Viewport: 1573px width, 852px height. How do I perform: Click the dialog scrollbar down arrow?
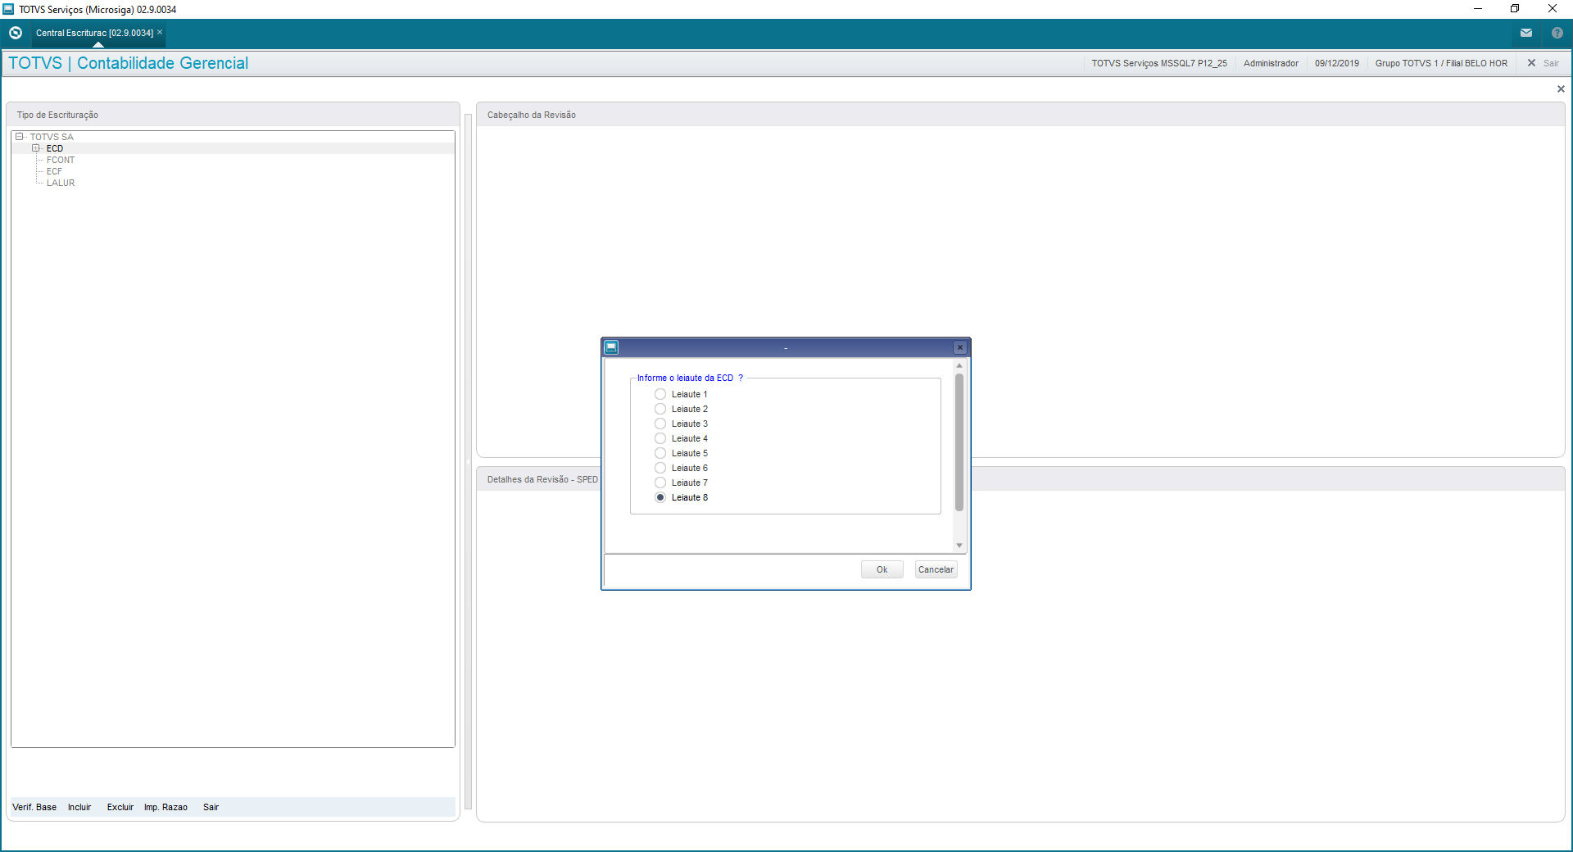(959, 546)
